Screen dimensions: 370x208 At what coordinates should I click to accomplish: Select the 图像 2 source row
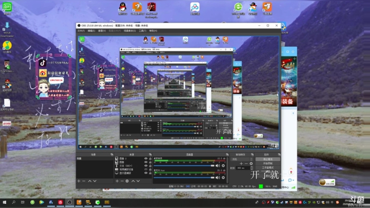[133, 159]
